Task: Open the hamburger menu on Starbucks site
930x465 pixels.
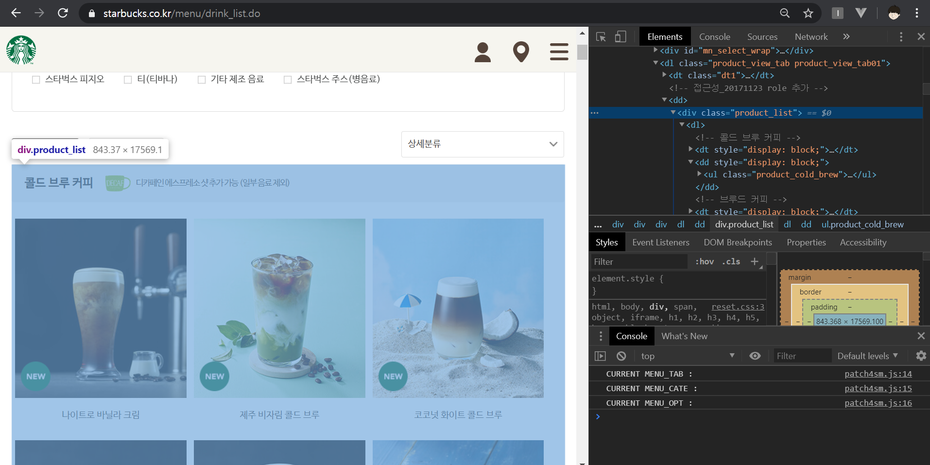Action: 559,52
